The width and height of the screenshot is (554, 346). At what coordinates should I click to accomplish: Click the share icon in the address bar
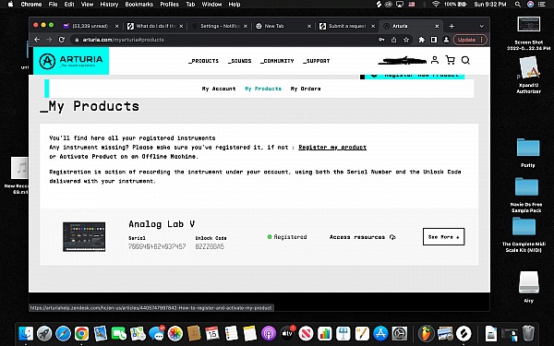click(394, 40)
